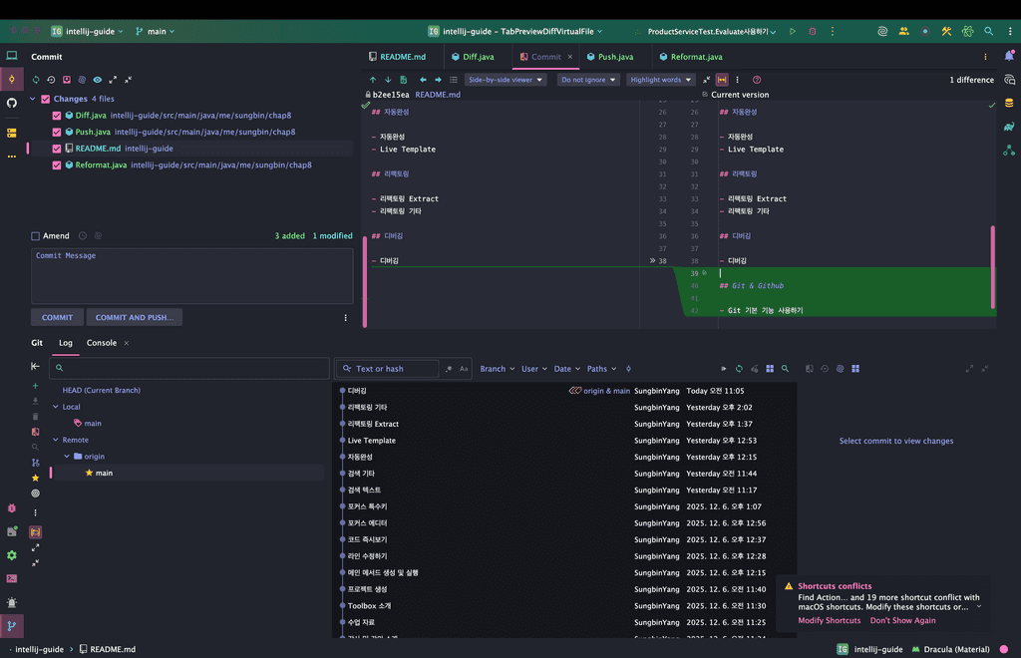The image size is (1021, 658).
Task: Enable the Amend checkbox
Action: click(36, 236)
